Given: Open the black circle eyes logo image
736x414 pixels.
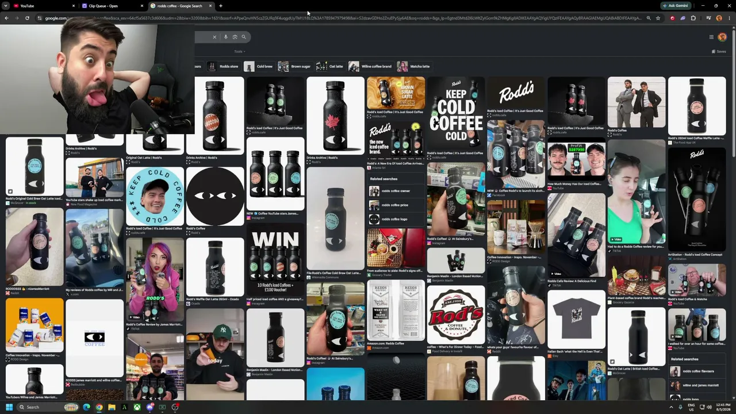Looking at the screenshot, I should pyautogui.click(x=215, y=196).
